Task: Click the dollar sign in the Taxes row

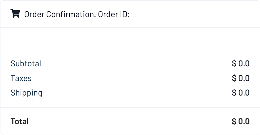Action: [234, 78]
